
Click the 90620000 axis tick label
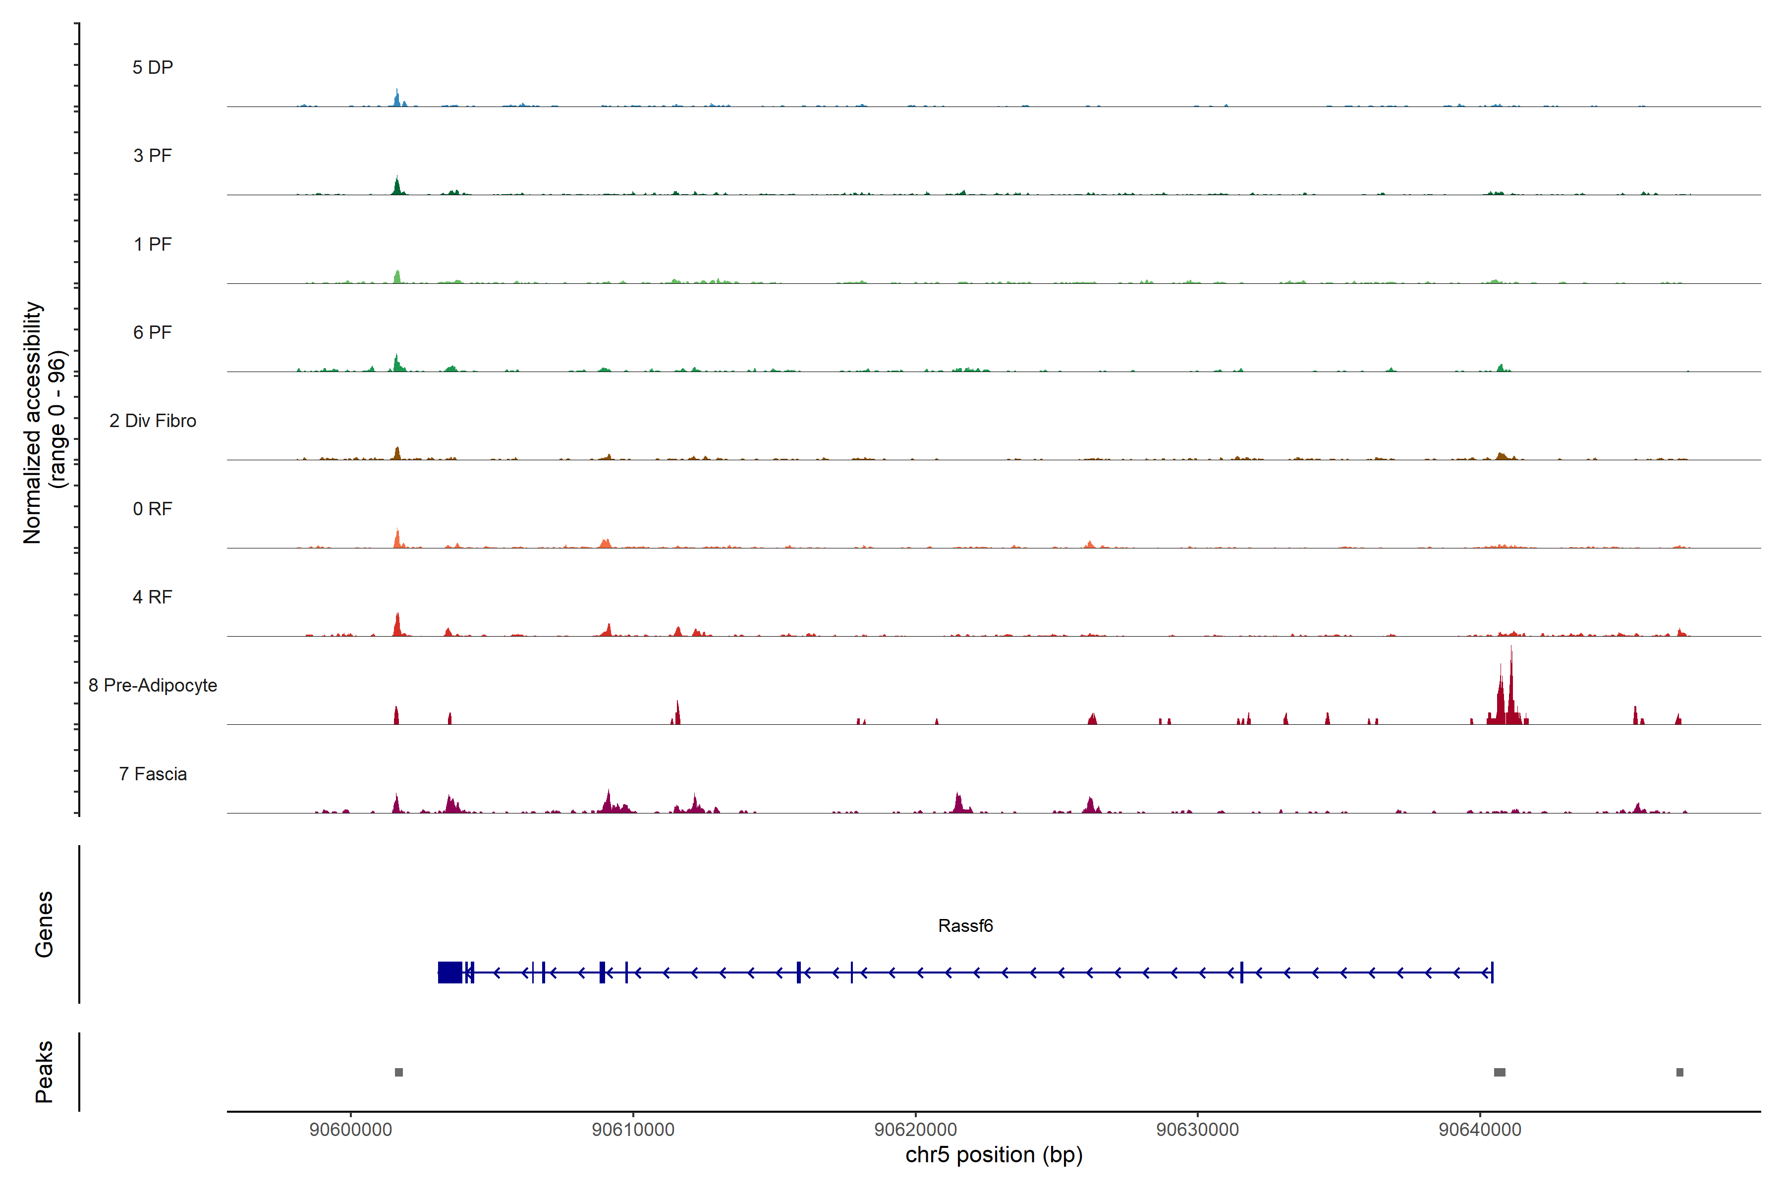click(915, 1130)
